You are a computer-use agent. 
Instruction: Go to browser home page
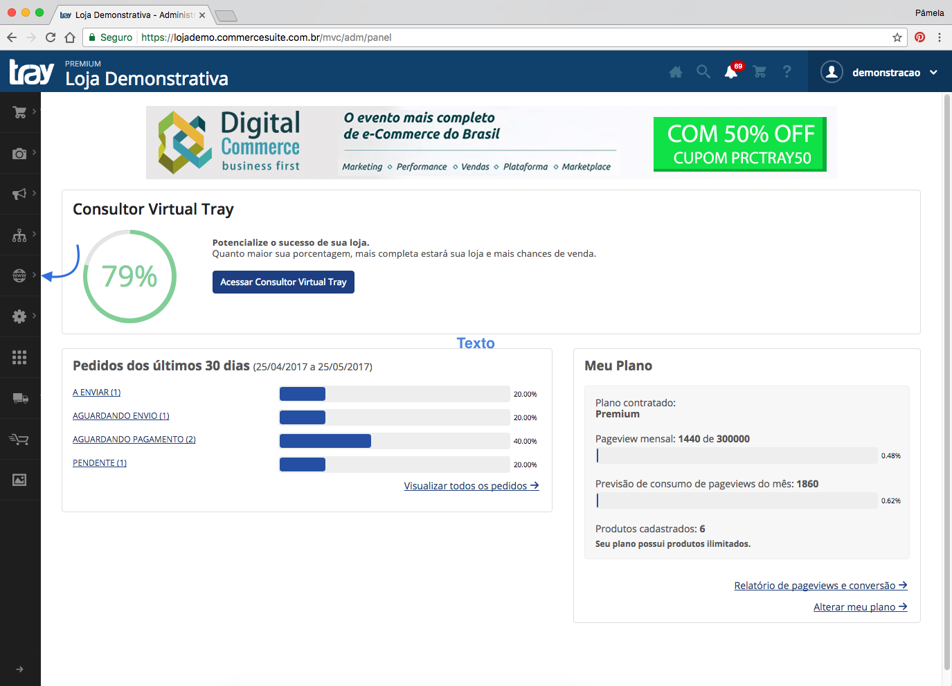[70, 37]
